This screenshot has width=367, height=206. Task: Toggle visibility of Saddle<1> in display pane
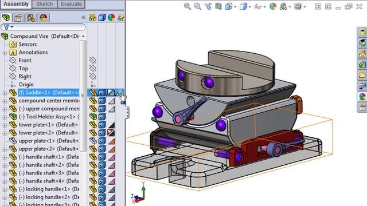click(x=93, y=93)
